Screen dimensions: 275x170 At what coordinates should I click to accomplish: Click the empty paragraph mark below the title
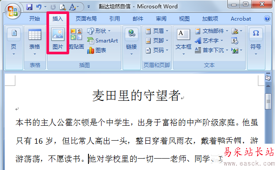17,109
